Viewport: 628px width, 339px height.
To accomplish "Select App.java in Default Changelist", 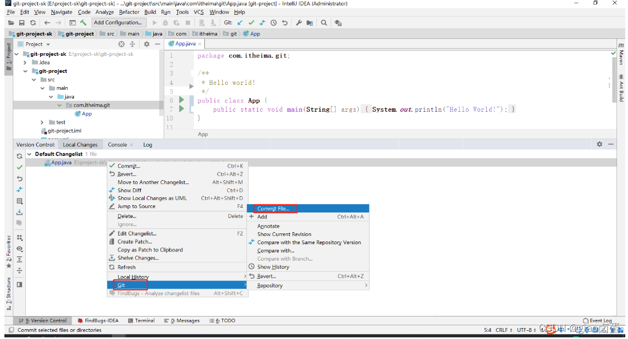I will coord(61,163).
